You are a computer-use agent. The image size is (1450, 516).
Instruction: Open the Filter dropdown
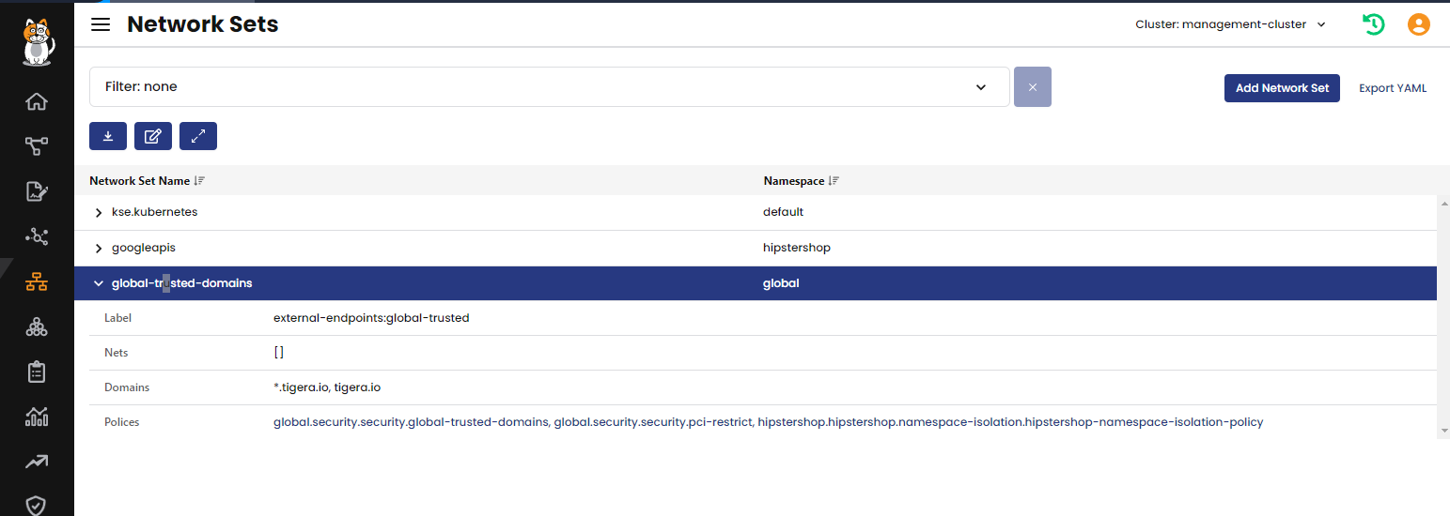pyautogui.click(x=549, y=86)
